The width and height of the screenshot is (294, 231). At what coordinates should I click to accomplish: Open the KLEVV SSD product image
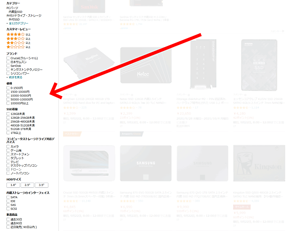pos(259,65)
